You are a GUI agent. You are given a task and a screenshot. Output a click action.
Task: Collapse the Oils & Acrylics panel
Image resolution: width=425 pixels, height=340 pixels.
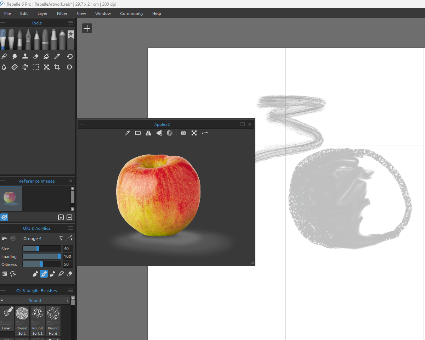tap(3, 228)
